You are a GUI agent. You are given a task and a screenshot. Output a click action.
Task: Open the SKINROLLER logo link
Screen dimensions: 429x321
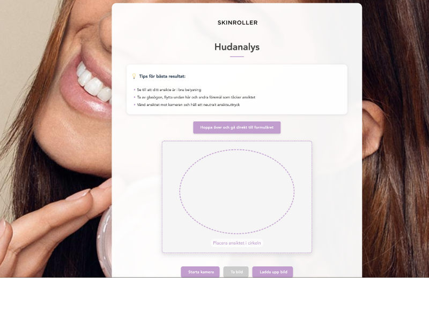(238, 22)
